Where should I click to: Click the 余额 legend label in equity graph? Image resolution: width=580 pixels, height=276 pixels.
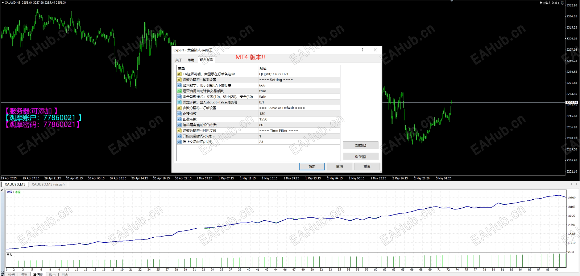click(x=9, y=192)
